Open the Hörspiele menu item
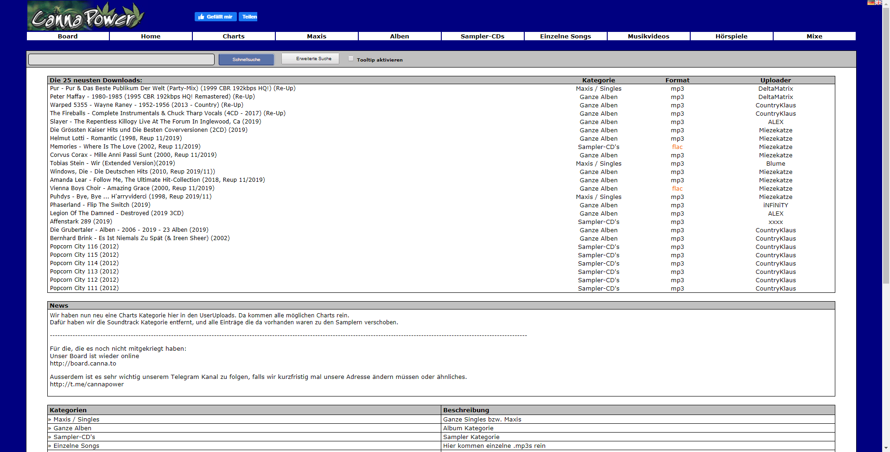Viewport: 890px width, 452px height. (x=731, y=36)
